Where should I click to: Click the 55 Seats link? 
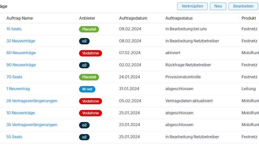[14, 137]
